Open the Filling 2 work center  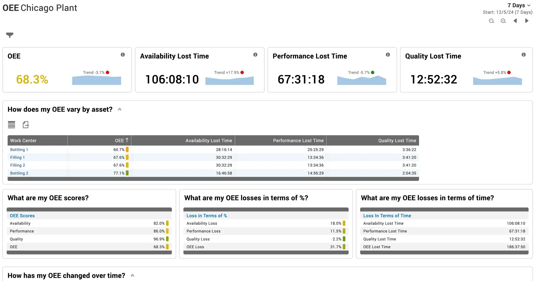[x=18, y=165]
